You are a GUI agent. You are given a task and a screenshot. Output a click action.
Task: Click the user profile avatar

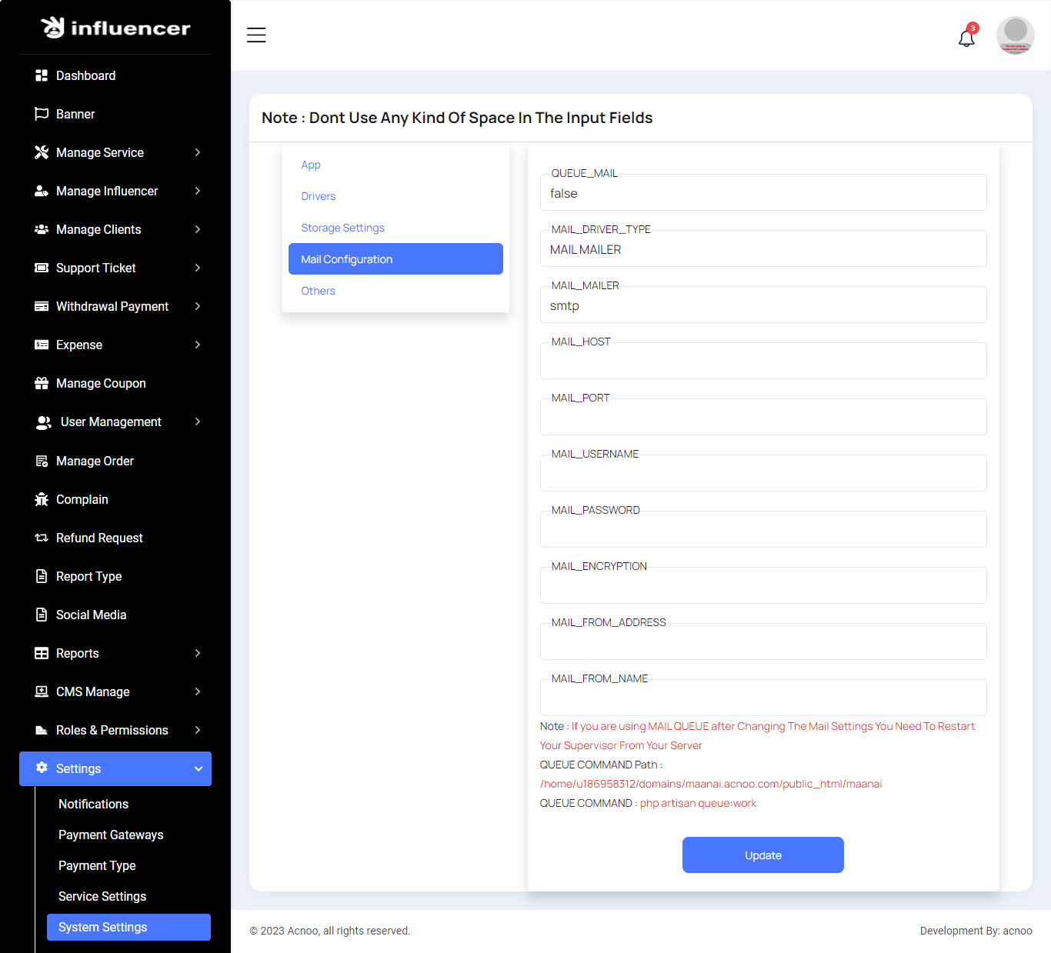point(1015,35)
